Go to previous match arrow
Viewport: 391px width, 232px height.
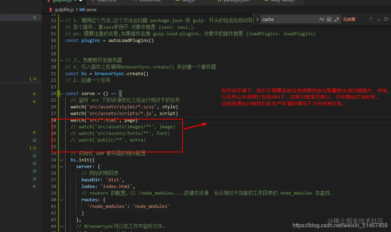pos(371,19)
